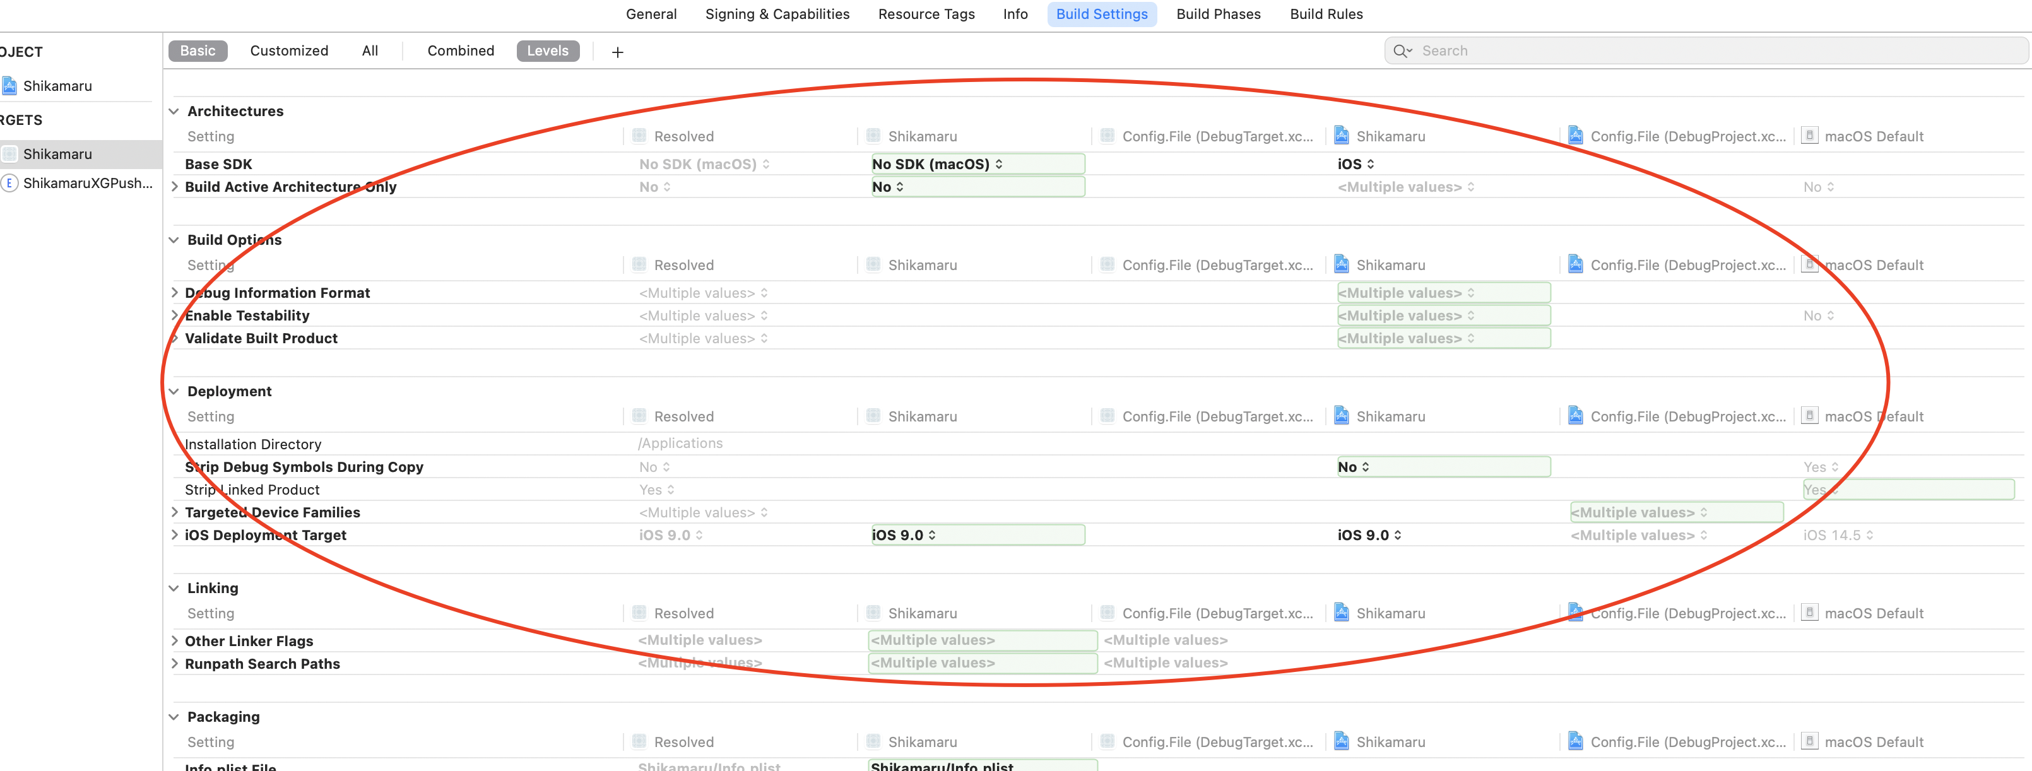Expand the Debug Information Format row

(174, 293)
